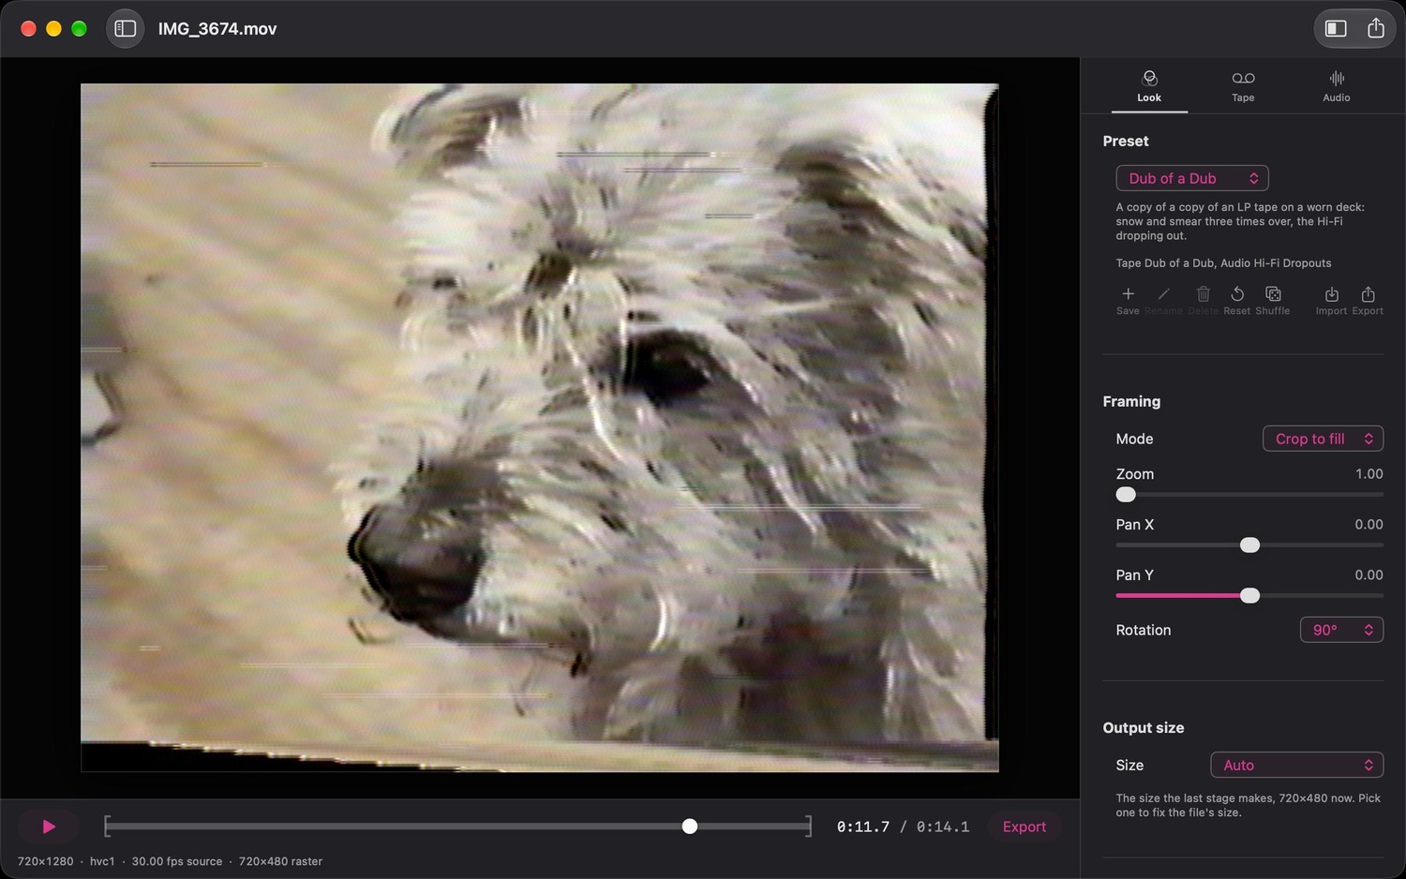The width and height of the screenshot is (1406, 879).
Task: Open the Rotation 90° dropdown
Action: coord(1341,630)
